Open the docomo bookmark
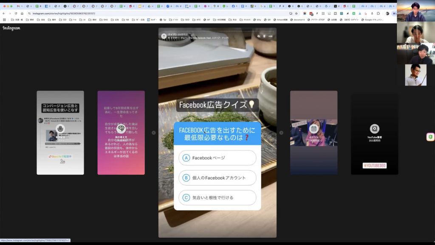The width and height of the screenshot is (435, 245). [x=297, y=20]
